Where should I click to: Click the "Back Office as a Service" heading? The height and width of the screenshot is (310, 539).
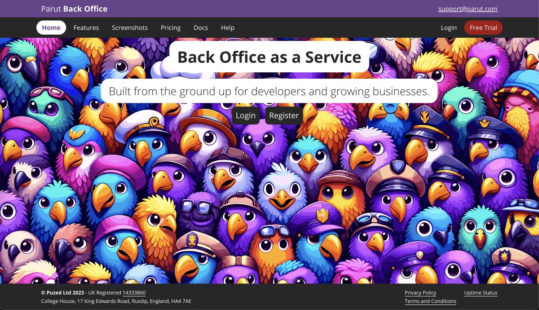click(x=269, y=57)
